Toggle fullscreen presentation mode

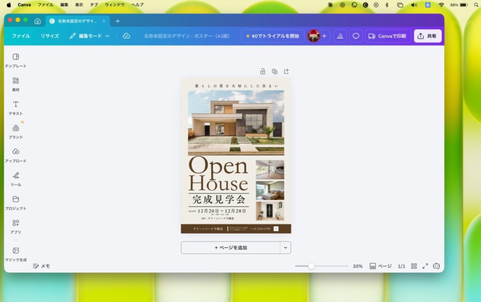pyautogui.click(x=425, y=266)
